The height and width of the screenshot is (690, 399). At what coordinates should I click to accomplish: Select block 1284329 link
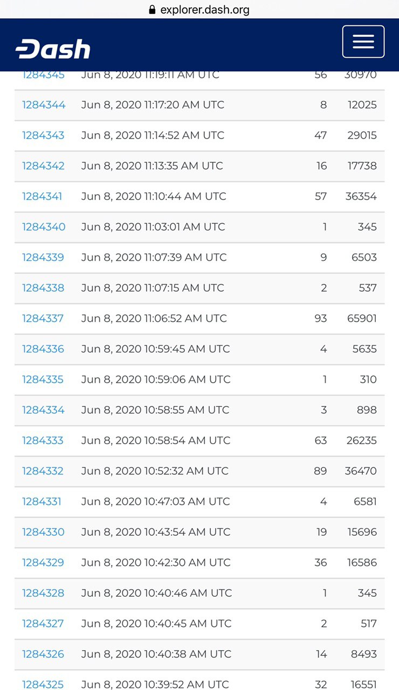click(43, 563)
